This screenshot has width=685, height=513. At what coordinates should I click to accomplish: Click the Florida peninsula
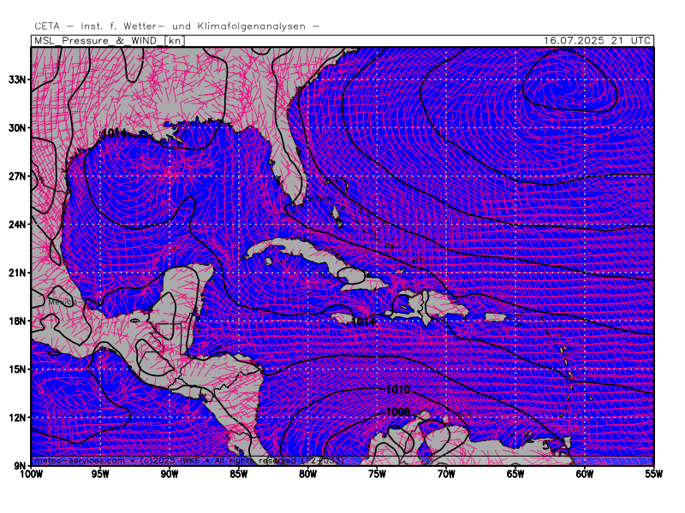point(286,168)
